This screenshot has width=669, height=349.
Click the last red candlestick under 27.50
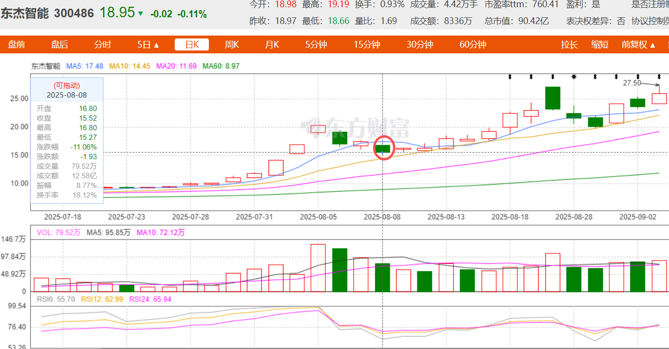659,98
